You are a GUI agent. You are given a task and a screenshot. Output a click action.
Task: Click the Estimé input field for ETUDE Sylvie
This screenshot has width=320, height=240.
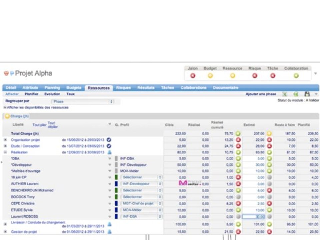[254, 210]
